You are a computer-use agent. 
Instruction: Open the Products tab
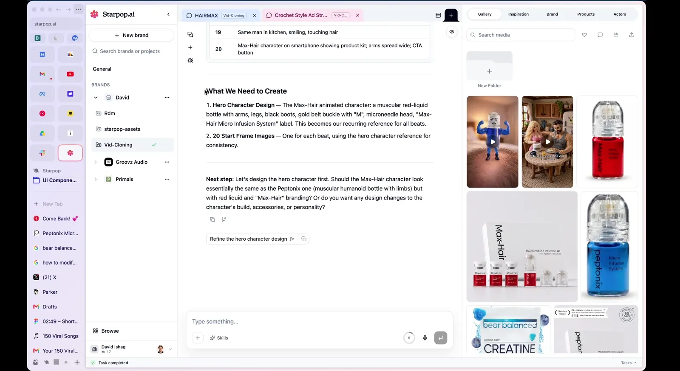(x=586, y=14)
